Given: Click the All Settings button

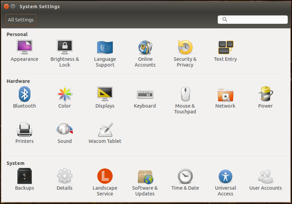Looking at the screenshot, I should tap(20, 19).
